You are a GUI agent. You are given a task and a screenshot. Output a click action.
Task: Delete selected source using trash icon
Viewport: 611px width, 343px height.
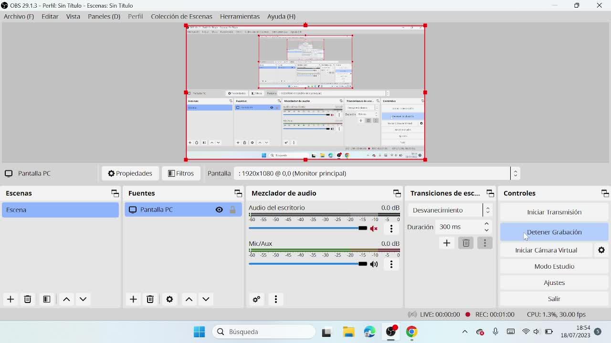pyautogui.click(x=150, y=299)
